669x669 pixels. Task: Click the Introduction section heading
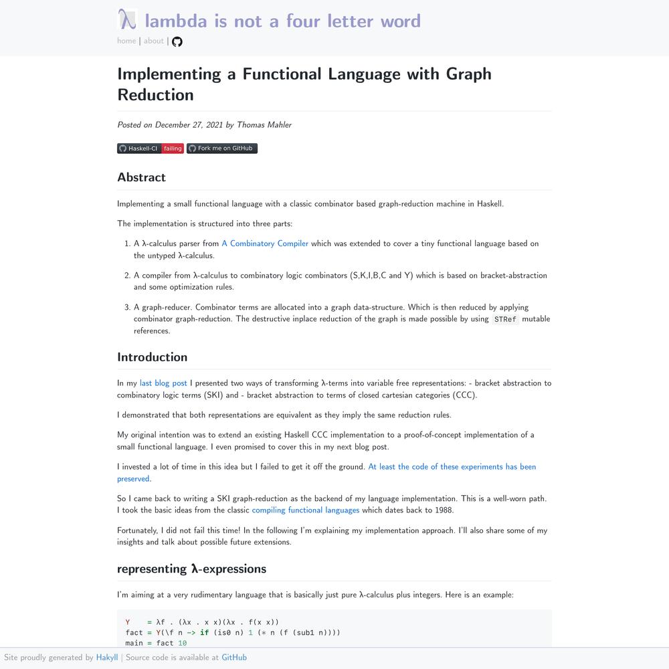coord(153,357)
